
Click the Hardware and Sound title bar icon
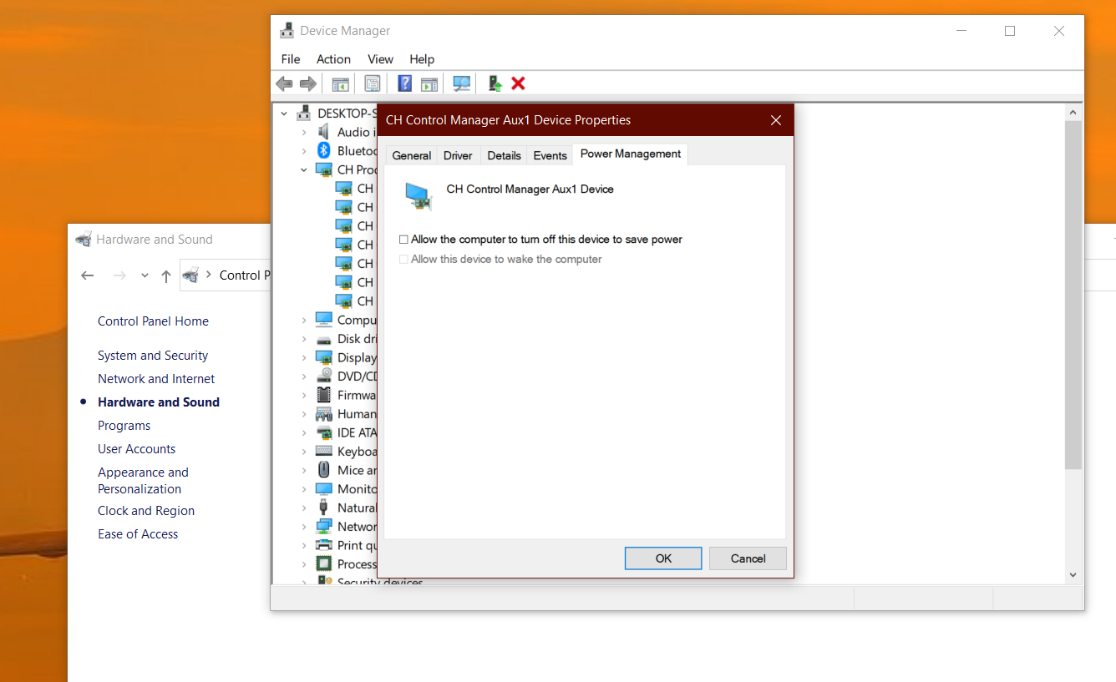click(x=84, y=240)
